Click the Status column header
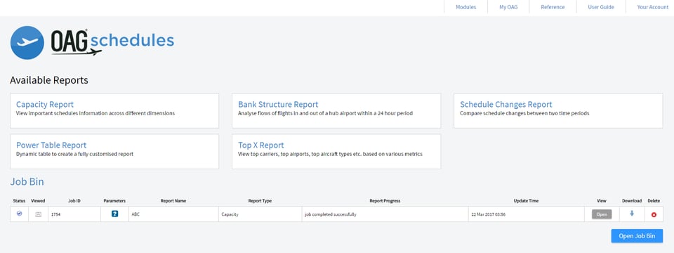 point(20,201)
